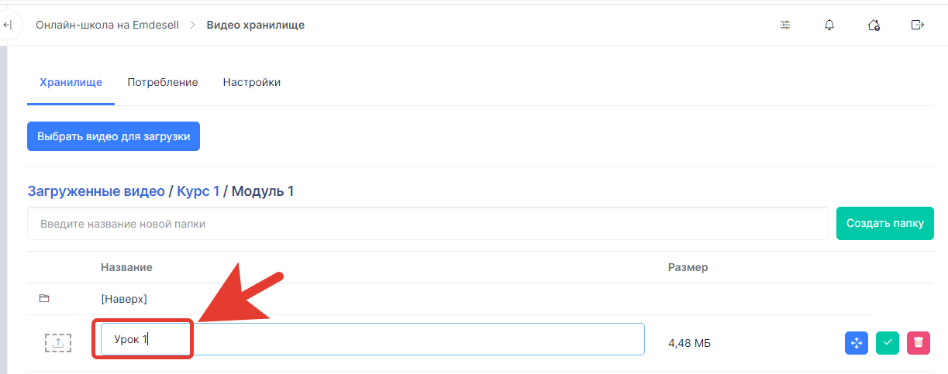Delete Урок 1 video with red trash icon

(x=919, y=342)
